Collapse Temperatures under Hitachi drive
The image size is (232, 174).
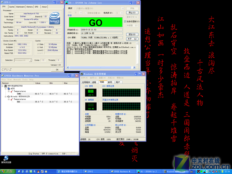coord(9,99)
